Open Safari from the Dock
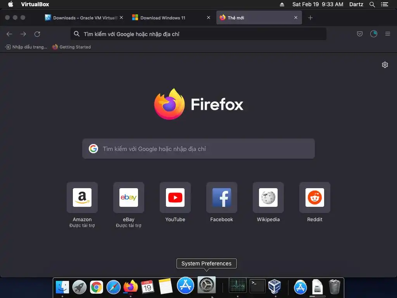Image resolution: width=397 pixels, height=298 pixels. (x=114, y=287)
